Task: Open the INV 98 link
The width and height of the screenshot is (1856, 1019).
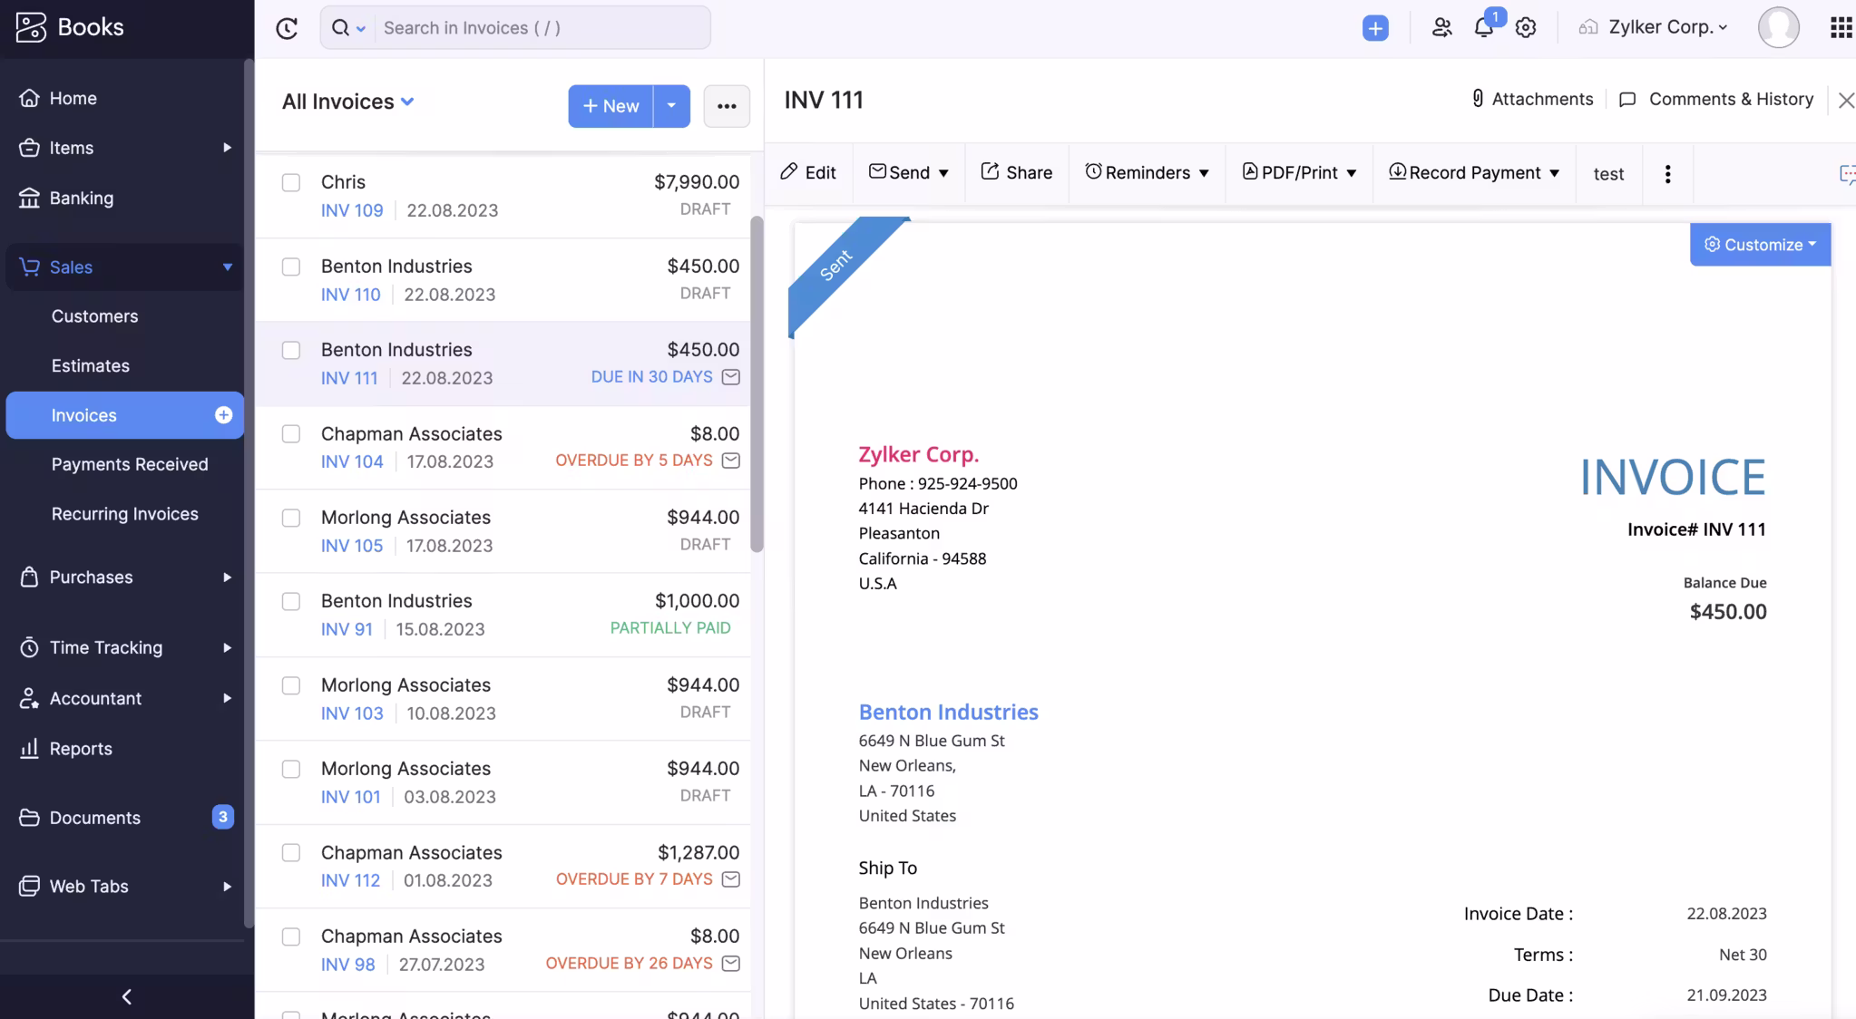Action: point(347,965)
